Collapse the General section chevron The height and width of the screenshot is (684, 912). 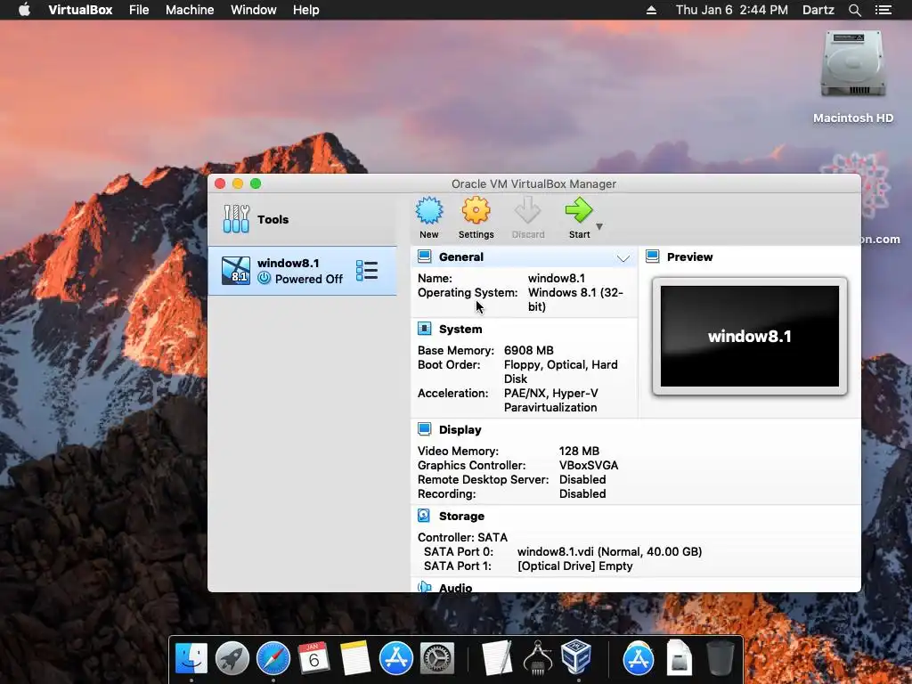pos(623,257)
